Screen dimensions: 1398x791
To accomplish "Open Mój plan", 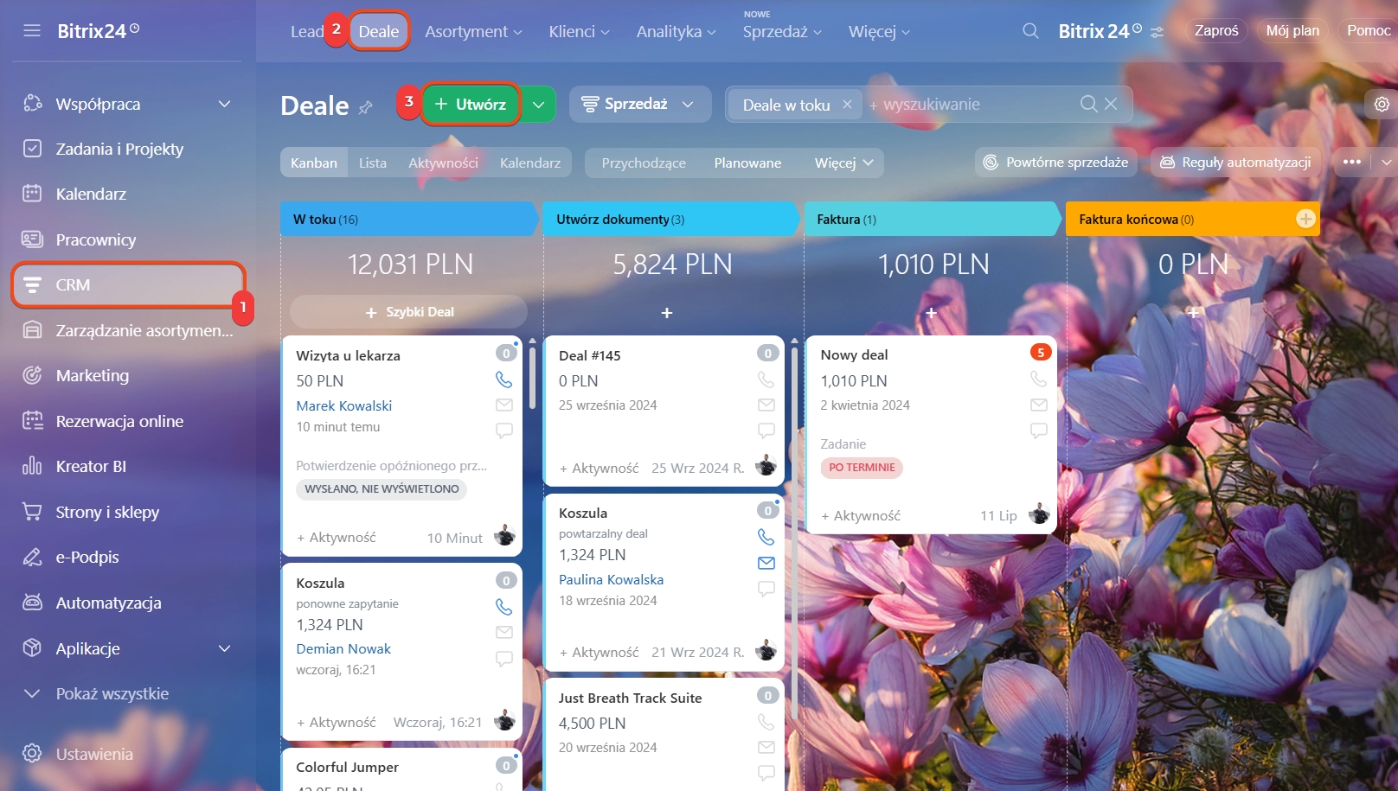I will pyautogui.click(x=1292, y=30).
